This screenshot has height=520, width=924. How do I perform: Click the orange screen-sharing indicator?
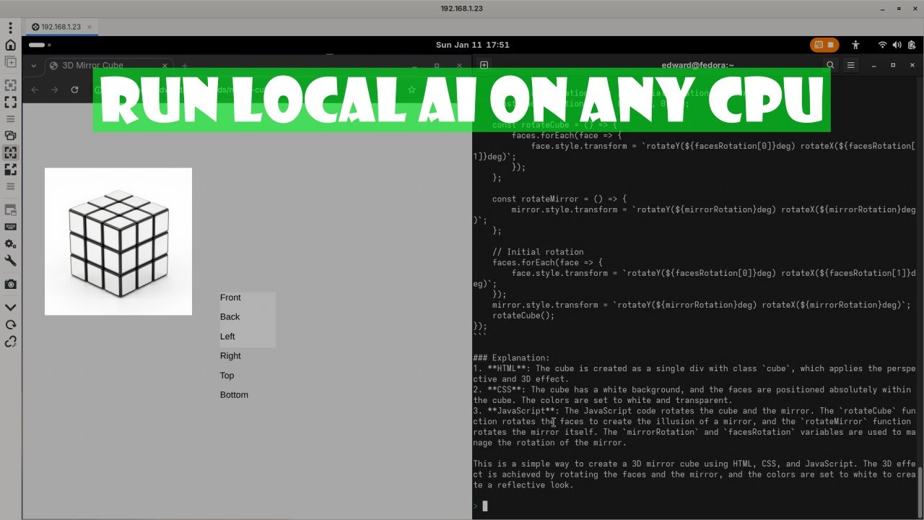[824, 45]
